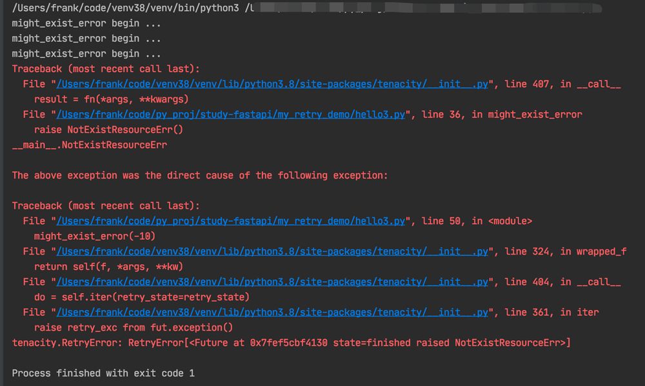This screenshot has height=386, width=645.
Task: Click the '__main__.NotExistResourceErr' exception line
Action: pyautogui.click(x=89, y=145)
